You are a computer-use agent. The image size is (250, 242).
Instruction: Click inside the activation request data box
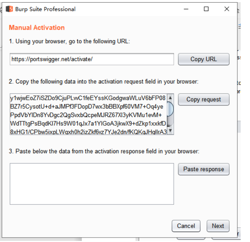[88, 114]
